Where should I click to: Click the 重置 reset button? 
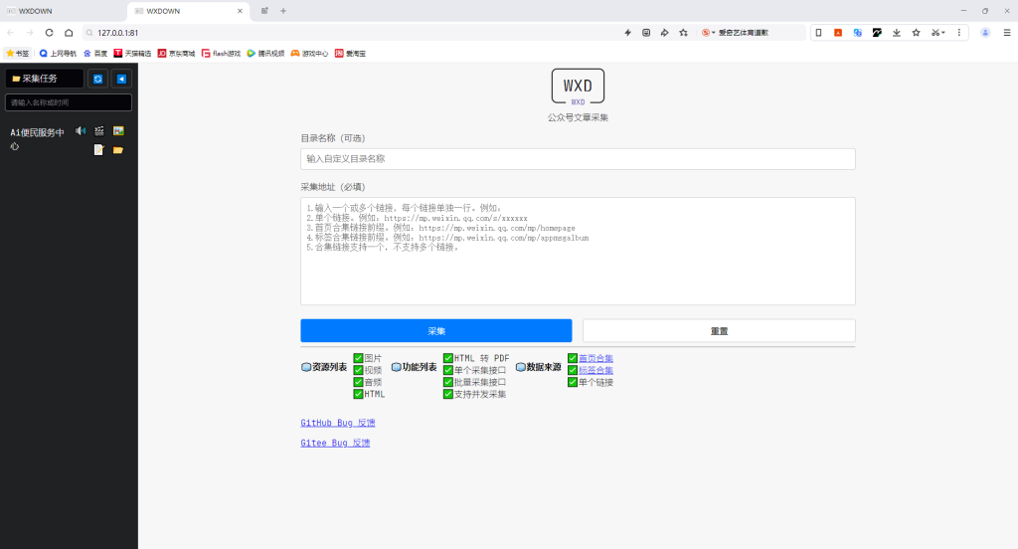[719, 331]
